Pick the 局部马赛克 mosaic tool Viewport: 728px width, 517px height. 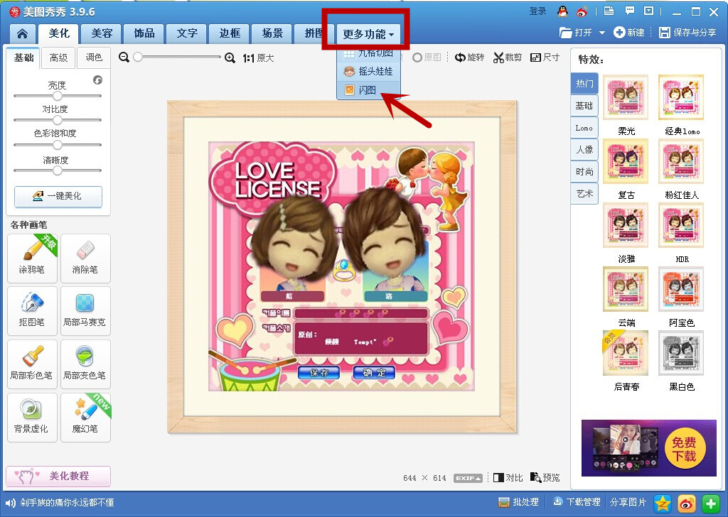tap(85, 310)
